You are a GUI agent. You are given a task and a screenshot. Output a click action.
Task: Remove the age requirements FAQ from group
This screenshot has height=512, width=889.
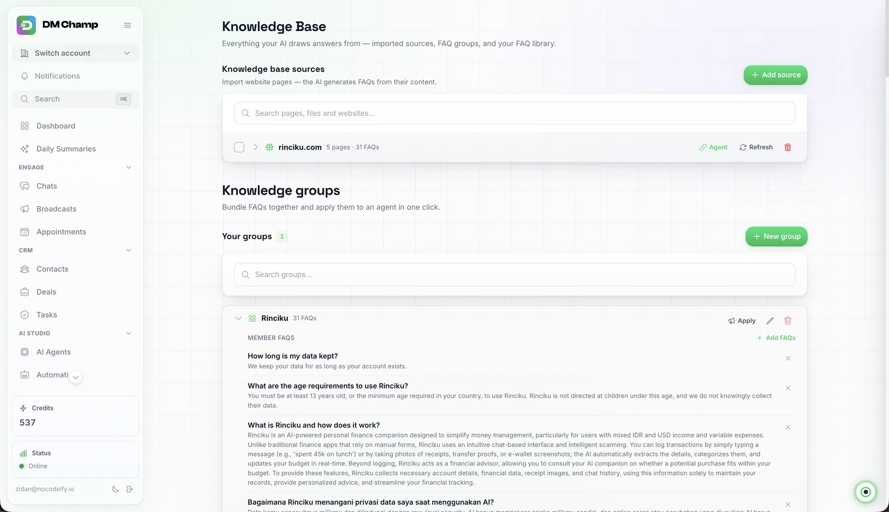pyautogui.click(x=788, y=388)
